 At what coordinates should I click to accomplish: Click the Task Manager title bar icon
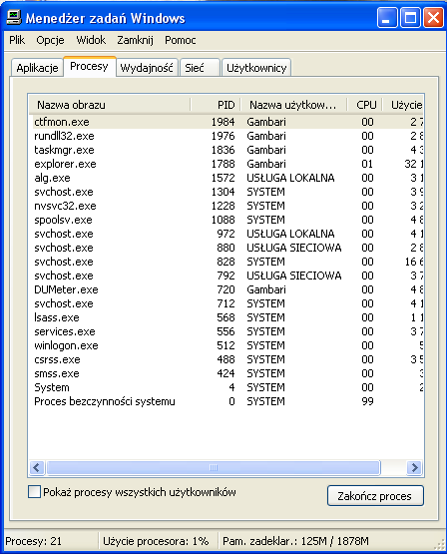click(13, 17)
